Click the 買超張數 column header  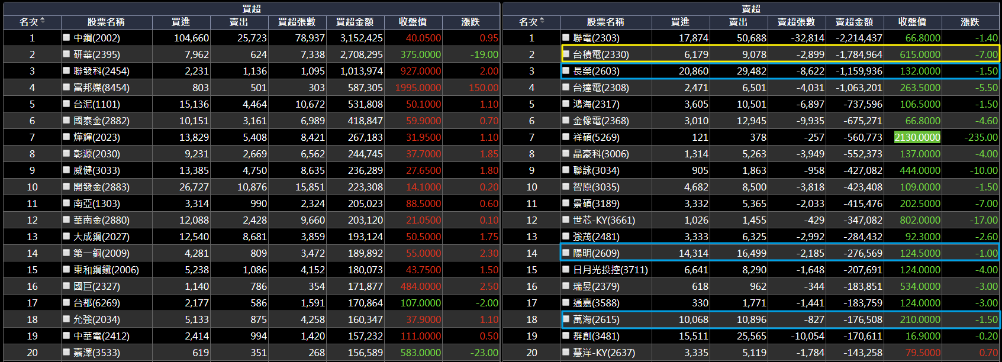click(297, 22)
